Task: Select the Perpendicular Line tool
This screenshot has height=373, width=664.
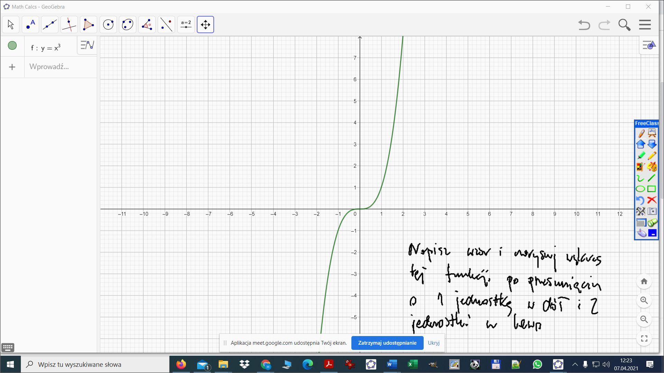Action: click(69, 25)
